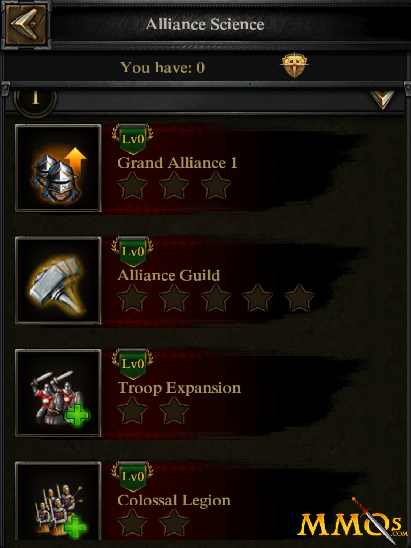Tap the You have: 0 points label
The height and width of the screenshot is (548, 411).
pyautogui.click(x=163, y=67)
